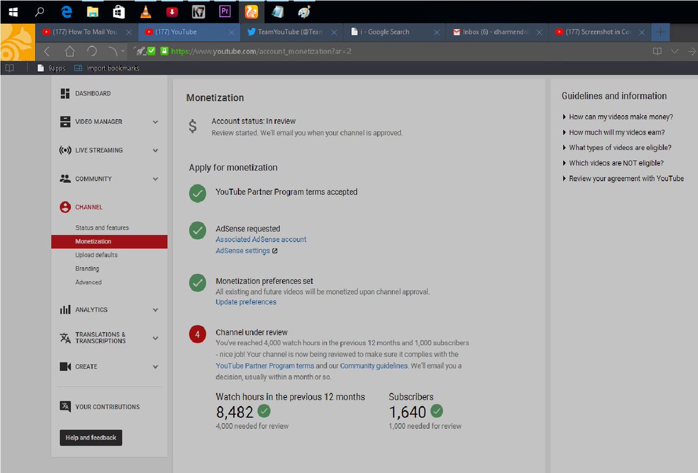Click the 'Help and feedback' button
The image size is (698, 473).
coord(91,438)
